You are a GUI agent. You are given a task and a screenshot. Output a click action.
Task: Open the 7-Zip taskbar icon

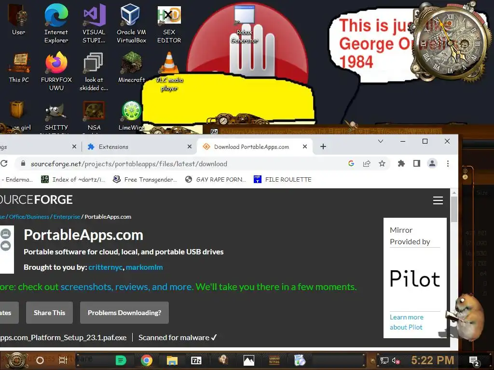point(196,360)
